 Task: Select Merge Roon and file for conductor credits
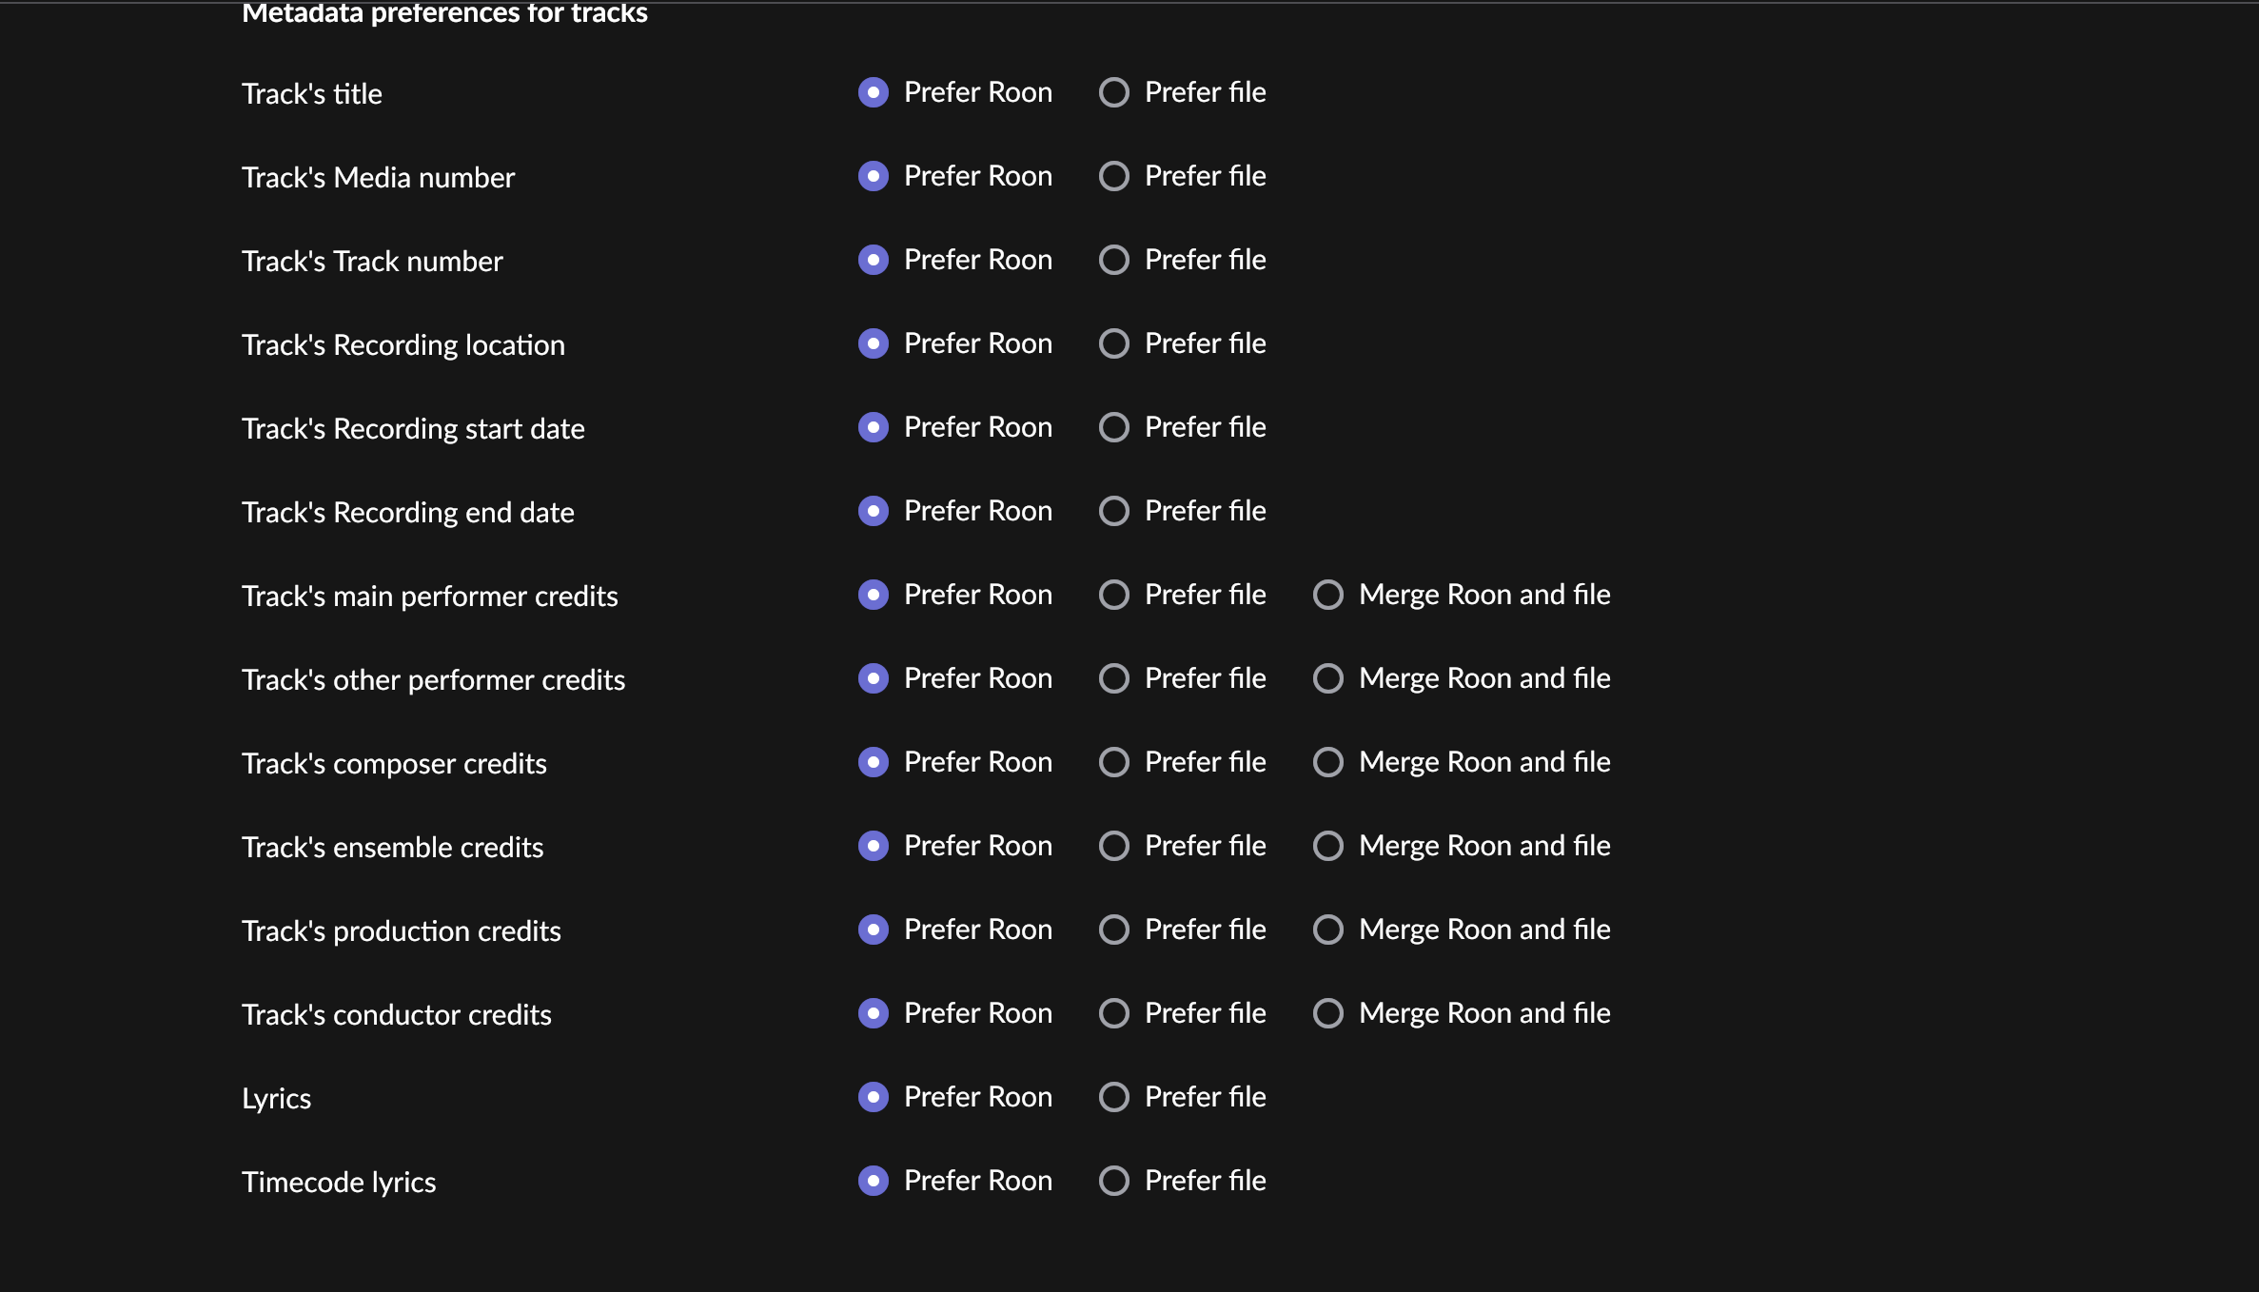coord(1328,1013)
